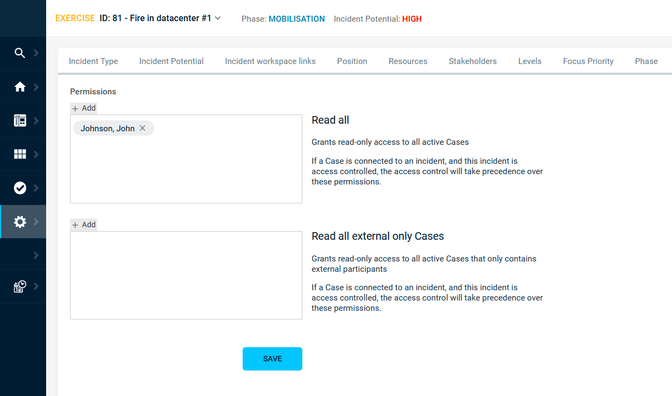672x396 pixels.
Task: Expand the blank sidebar item chevron
Action: 36,255
